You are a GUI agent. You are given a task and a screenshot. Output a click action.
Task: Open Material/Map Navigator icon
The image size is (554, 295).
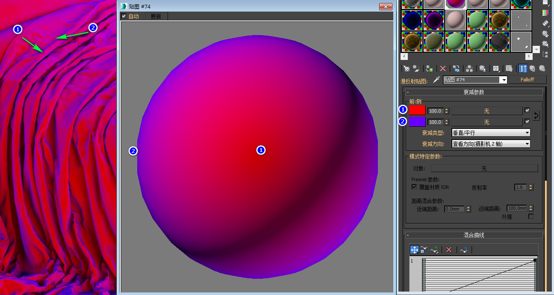[x=545, y=54]
